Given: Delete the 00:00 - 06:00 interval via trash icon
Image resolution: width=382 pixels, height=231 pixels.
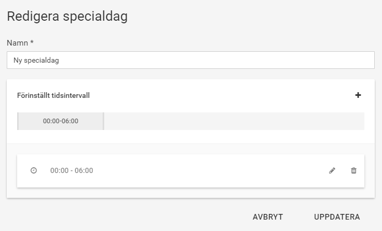Looking at the screenshot, I should (x=353, y=170).
